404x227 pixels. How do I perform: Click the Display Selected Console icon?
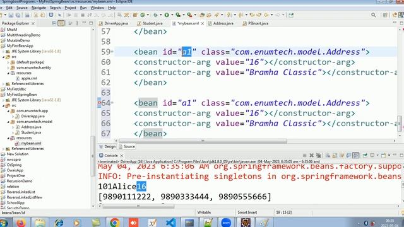tap(372, 156)
